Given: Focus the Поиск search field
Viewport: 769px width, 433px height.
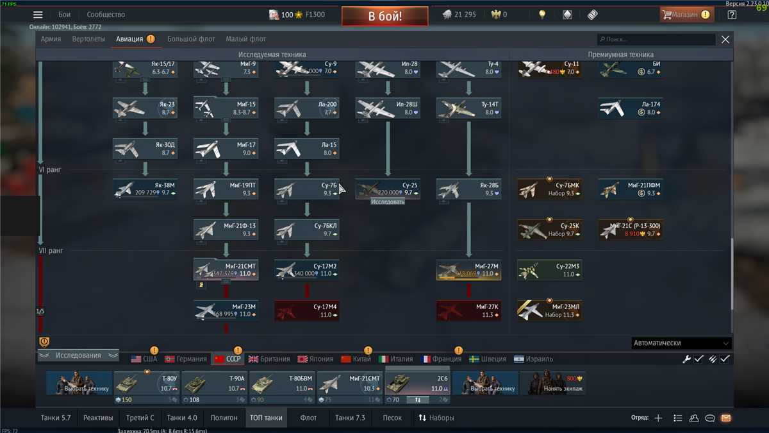Looking at the screenshot, I should click(656, 40).
